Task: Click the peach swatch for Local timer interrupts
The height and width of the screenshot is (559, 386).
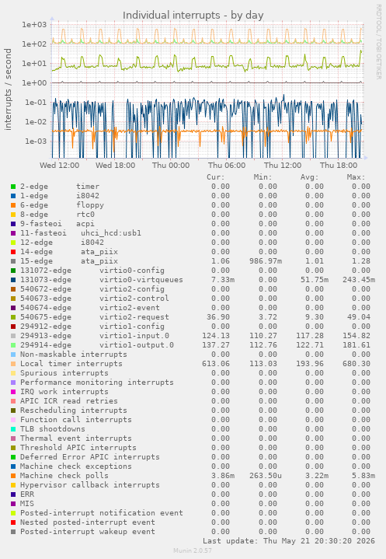Action: [x=13, y=364]
